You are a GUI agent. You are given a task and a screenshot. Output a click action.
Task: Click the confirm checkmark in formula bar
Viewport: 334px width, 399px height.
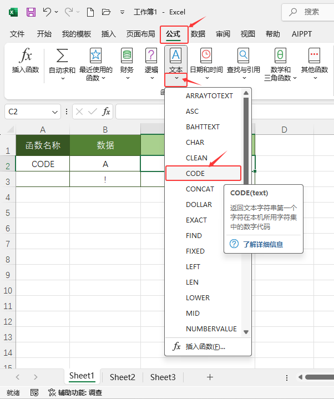point(92,112)
